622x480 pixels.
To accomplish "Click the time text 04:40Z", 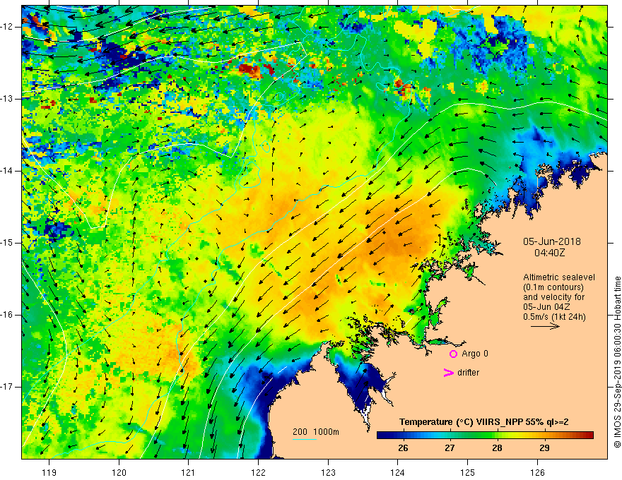I will click(x=549, y=253).
